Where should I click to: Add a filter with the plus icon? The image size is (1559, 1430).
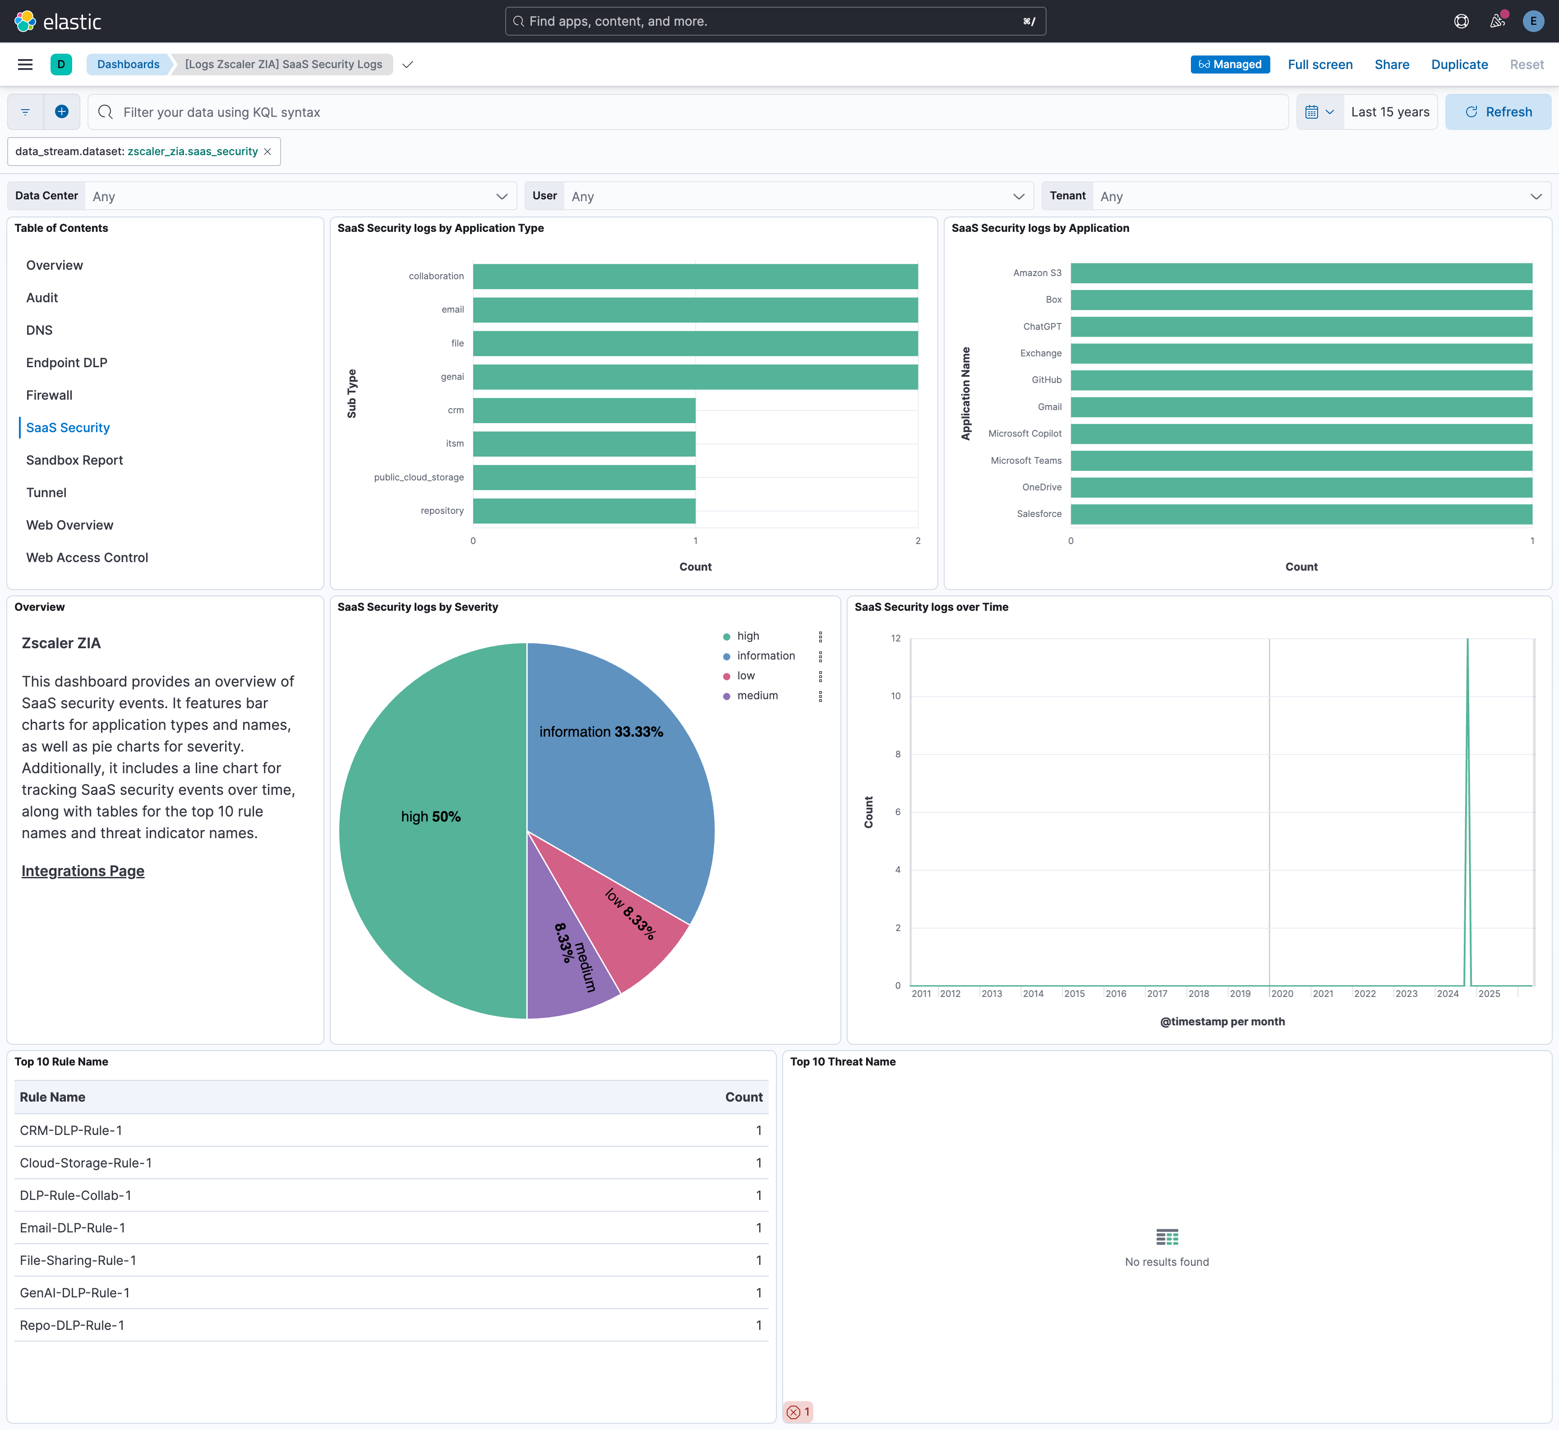pyautogui.click(x=62, y=112)
